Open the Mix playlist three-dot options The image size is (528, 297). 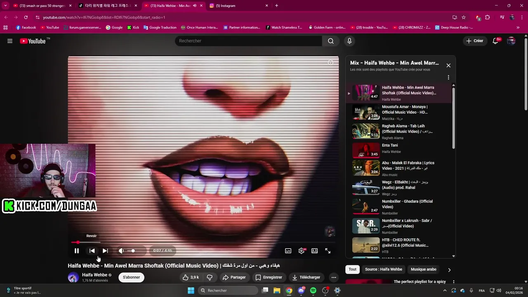(448, 77)
